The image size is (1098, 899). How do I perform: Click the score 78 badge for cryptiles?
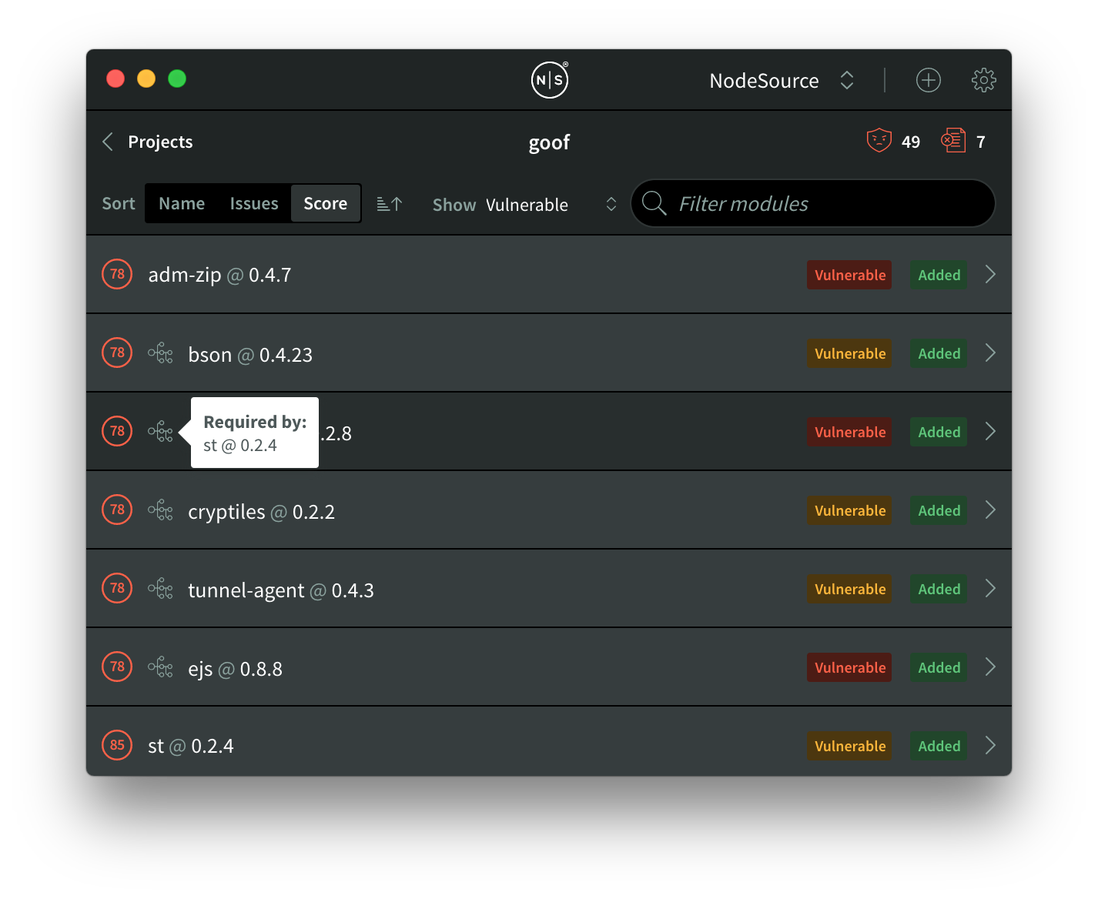(x=117, y=510)
